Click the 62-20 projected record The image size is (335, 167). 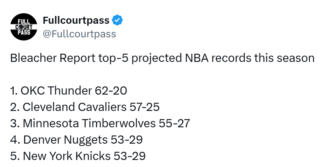pos(111,91)
